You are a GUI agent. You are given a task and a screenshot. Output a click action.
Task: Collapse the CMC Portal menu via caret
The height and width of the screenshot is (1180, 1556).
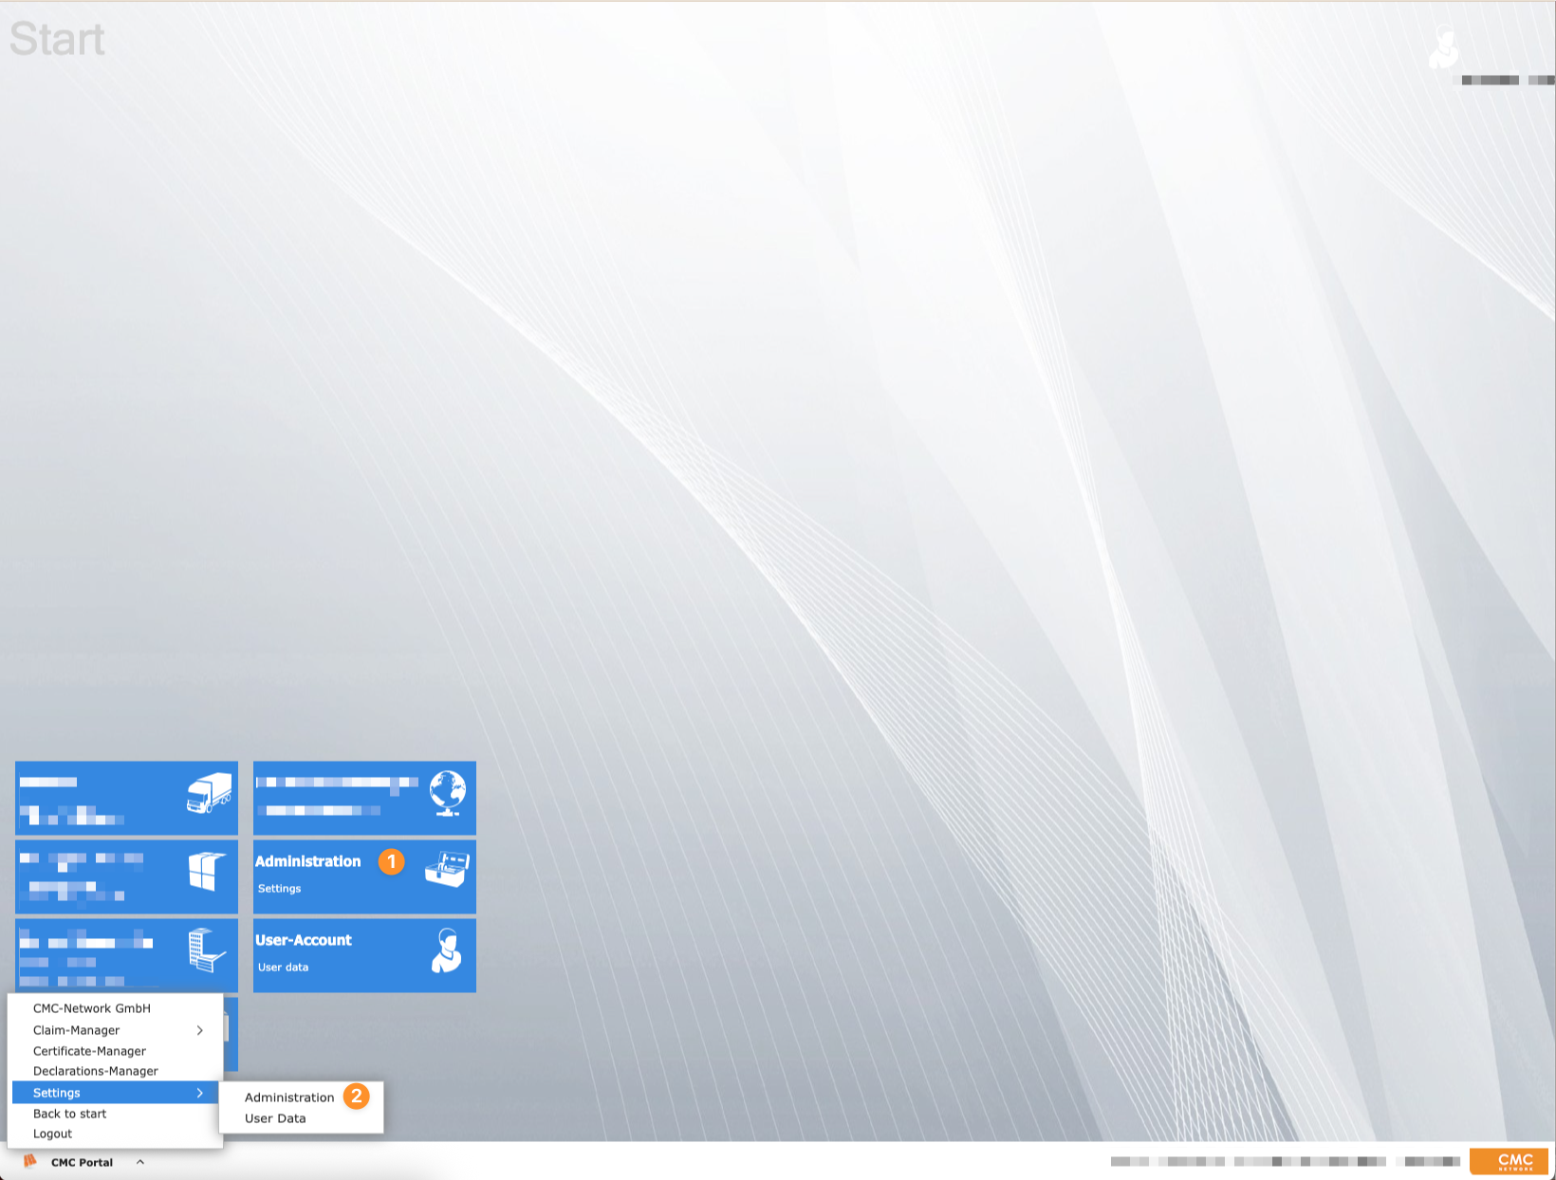pos(141,1161)
